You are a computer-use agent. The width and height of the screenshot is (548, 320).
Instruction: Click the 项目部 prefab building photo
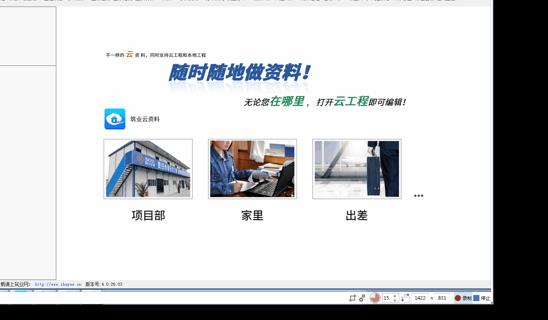pos(148,169)
